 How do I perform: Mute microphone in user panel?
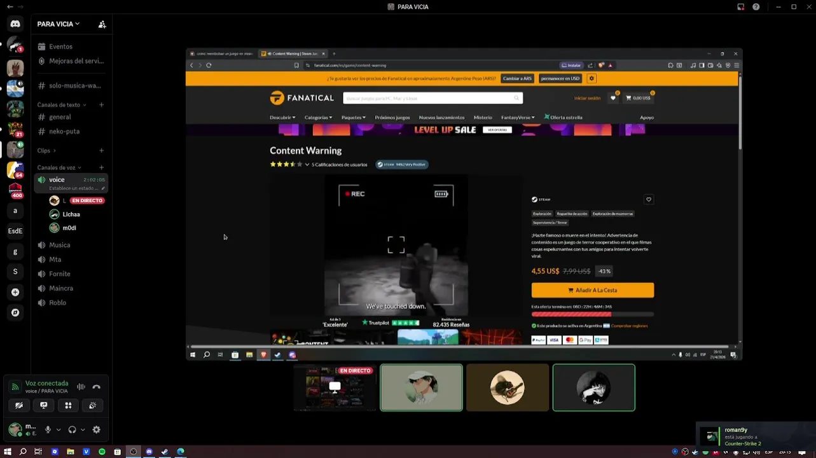(x=48, y=430)
